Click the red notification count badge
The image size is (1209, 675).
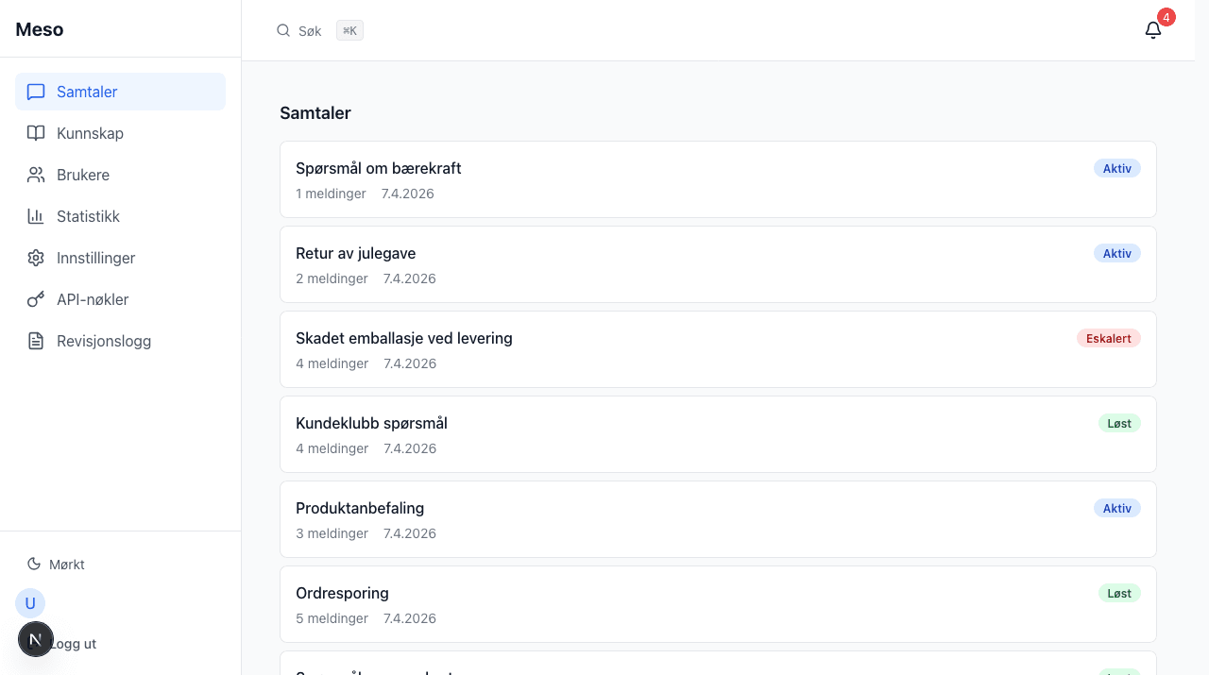(x=1166, y=17)
